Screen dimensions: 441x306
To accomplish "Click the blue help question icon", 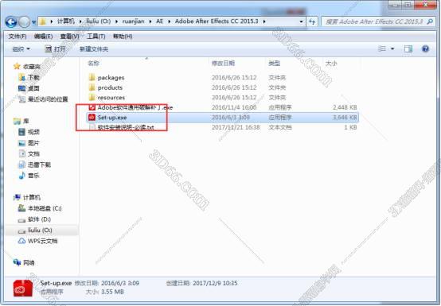I will [x=425, y=48].
